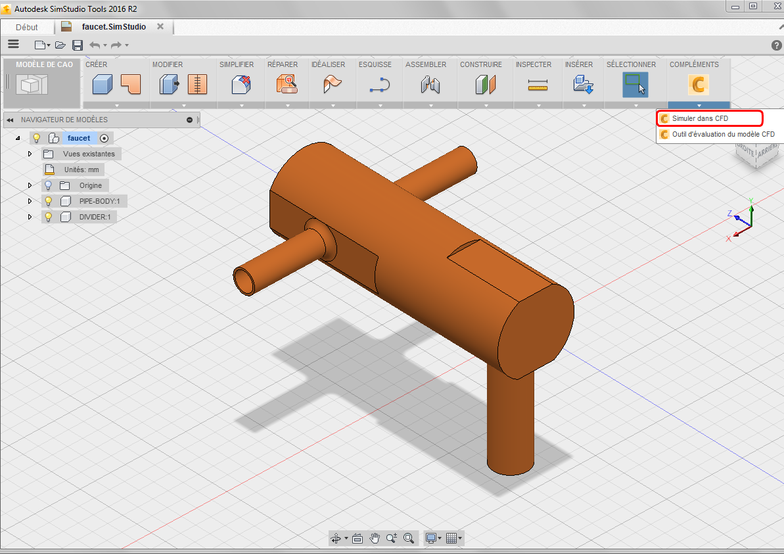Redo the last action
Image resolution: width=784 pixels, height=554 pixels.
[x=116, y=45]
